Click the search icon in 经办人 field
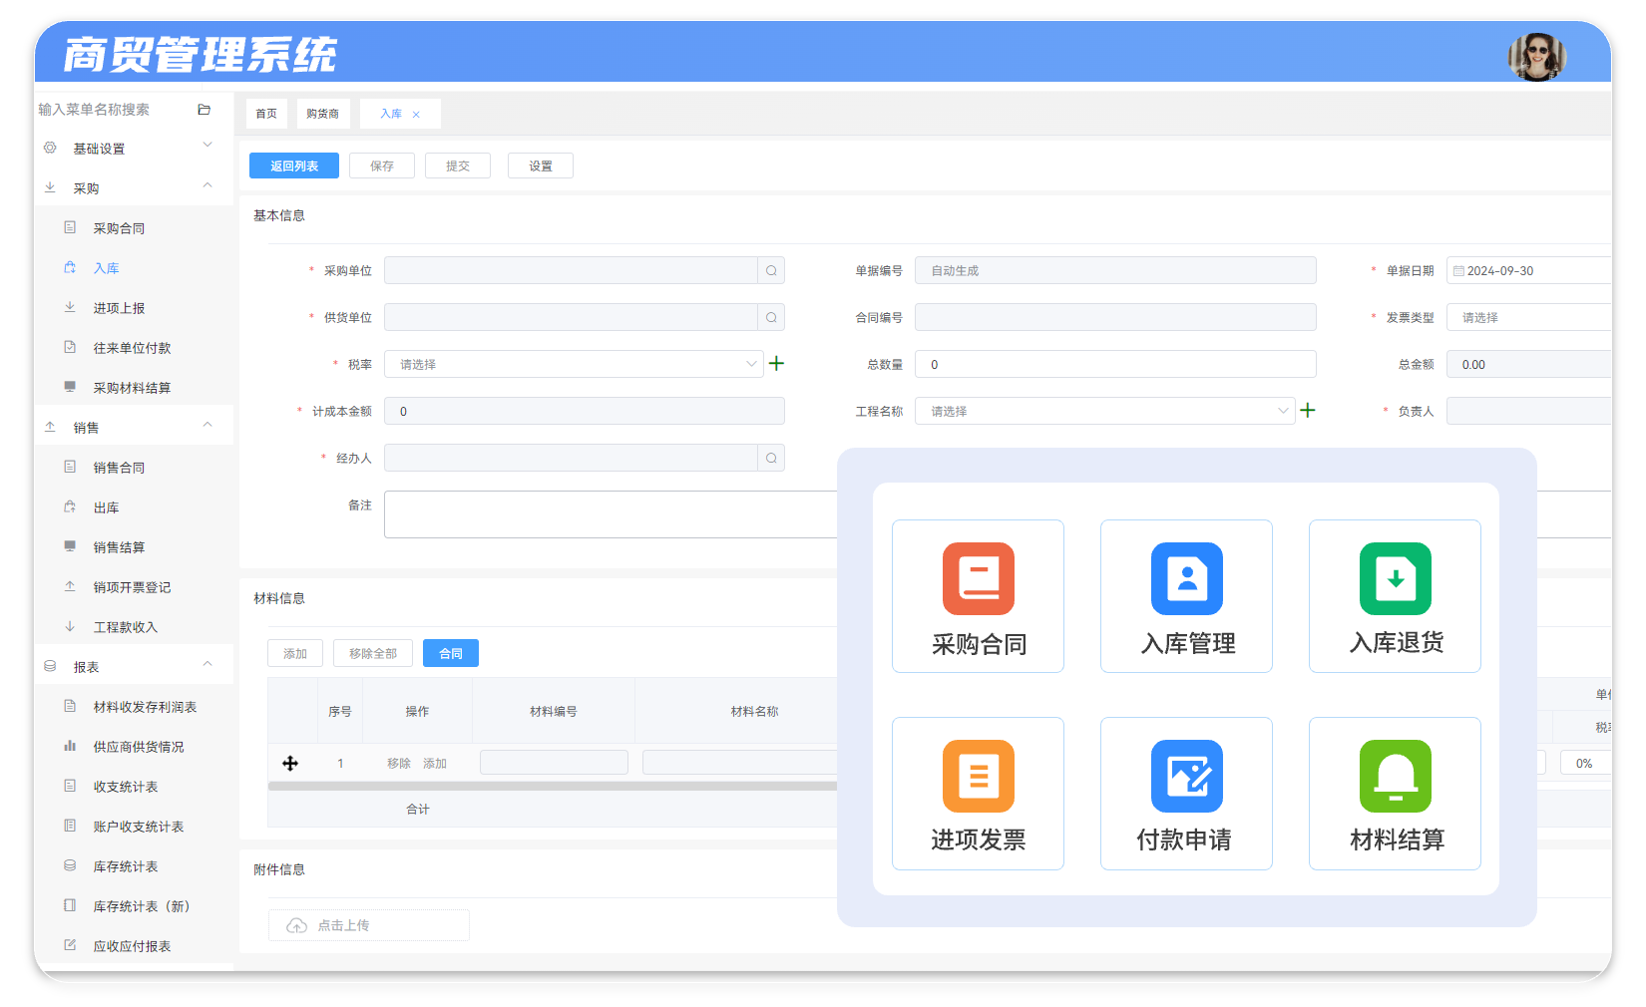The height and width of the screenshot is (1007, 1646). (x=771, y=458)
